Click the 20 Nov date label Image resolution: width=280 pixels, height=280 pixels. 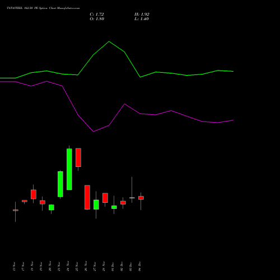(x=50, y=267)
